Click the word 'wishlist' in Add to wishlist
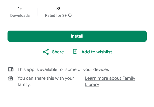This screenshot has height=107, width=154. point(104,52)
